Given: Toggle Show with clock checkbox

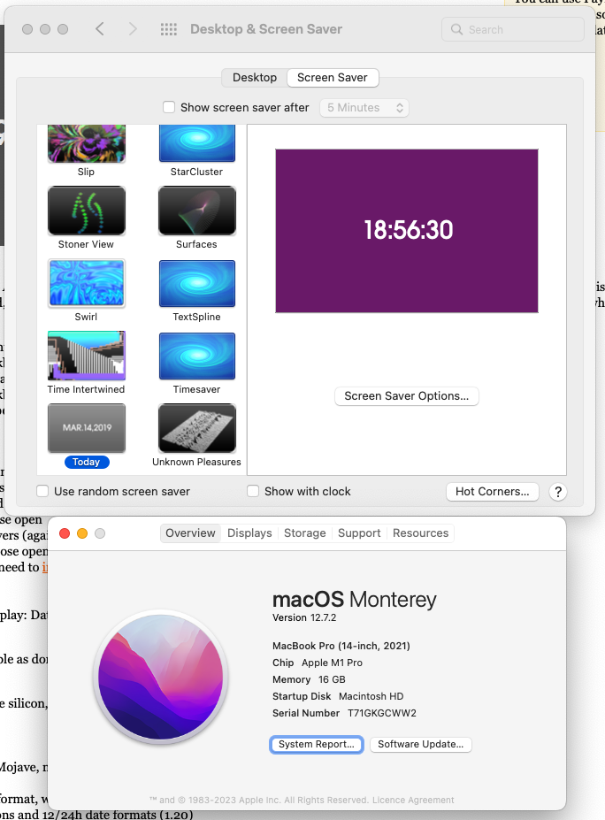Looking at the screenshot, I should pyautogui.click(x=253, y=491).
